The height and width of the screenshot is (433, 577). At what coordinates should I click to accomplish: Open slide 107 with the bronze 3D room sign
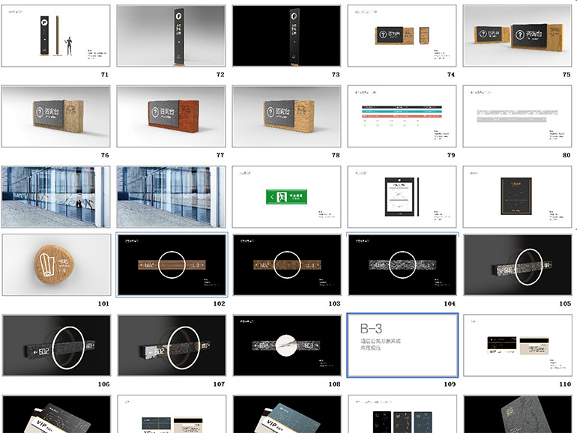click(x=172, y=345)
